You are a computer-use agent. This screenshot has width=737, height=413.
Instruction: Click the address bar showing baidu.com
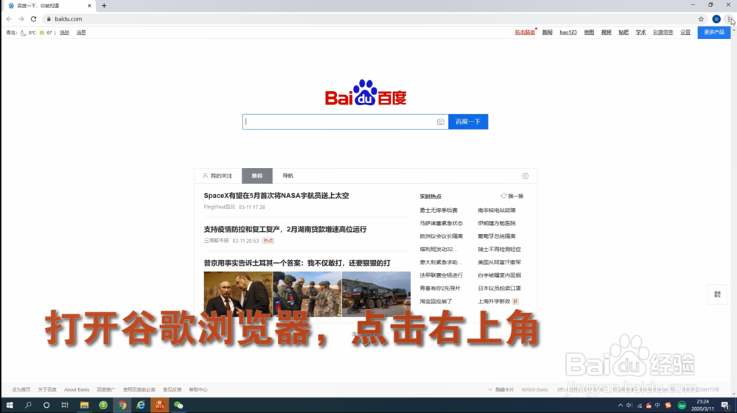(x=366, y=19)
